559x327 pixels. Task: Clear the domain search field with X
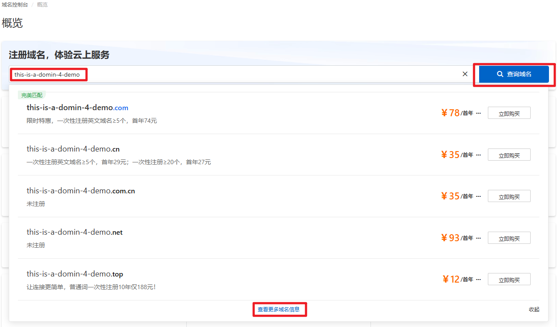click(465, 74)
